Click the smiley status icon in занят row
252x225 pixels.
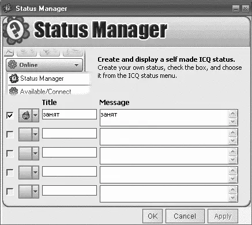(x=26, y=115)
